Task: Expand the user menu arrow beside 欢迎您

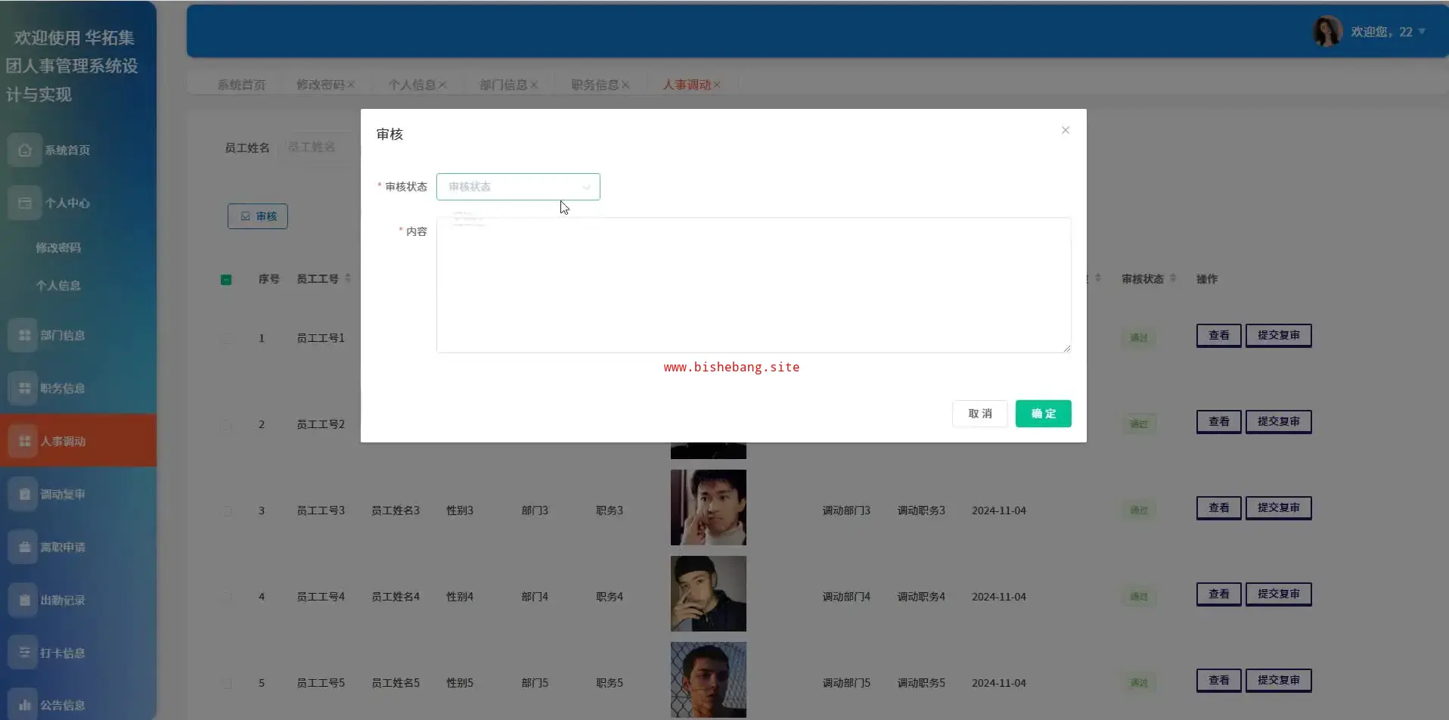Action: pos(1422,32)
